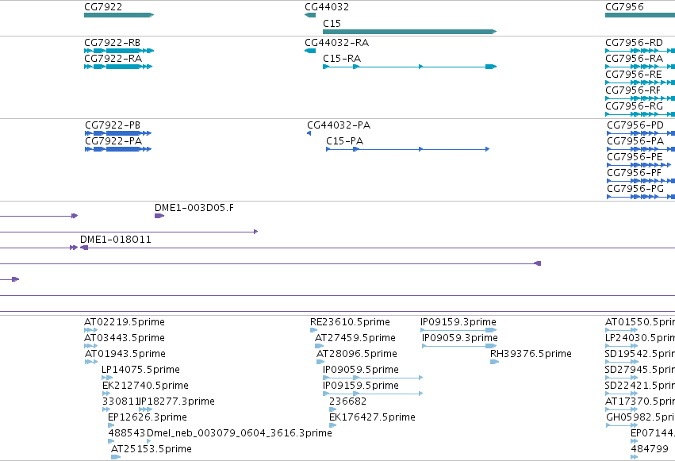Select feature DME1-018011
The width and height of the screenshot is (675, 461).
tap(115, 240)
